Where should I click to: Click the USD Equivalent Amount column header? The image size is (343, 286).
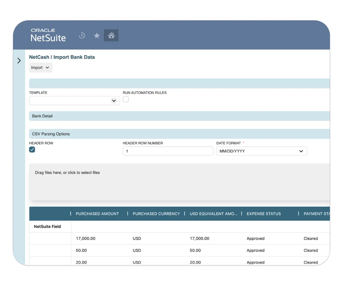pos(214,214)
